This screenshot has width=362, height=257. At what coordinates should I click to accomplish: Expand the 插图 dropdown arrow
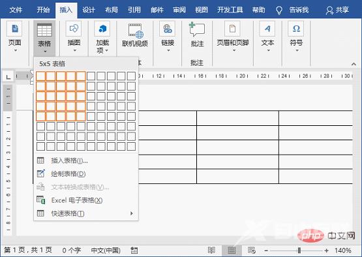pos(75,50)
